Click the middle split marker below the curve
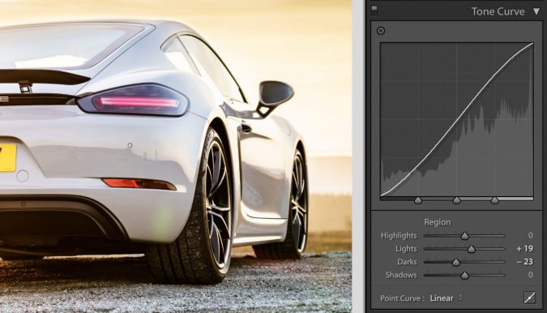 click(x=457, y=200)
